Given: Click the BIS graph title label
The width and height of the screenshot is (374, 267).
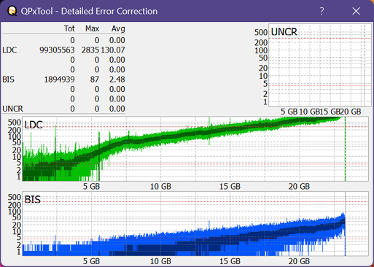Looking at the screenshot, I should coord(33,200).
